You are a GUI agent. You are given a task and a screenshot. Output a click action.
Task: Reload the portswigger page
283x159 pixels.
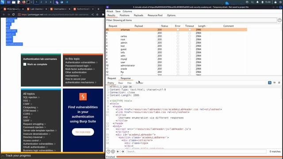click(13, 15)
